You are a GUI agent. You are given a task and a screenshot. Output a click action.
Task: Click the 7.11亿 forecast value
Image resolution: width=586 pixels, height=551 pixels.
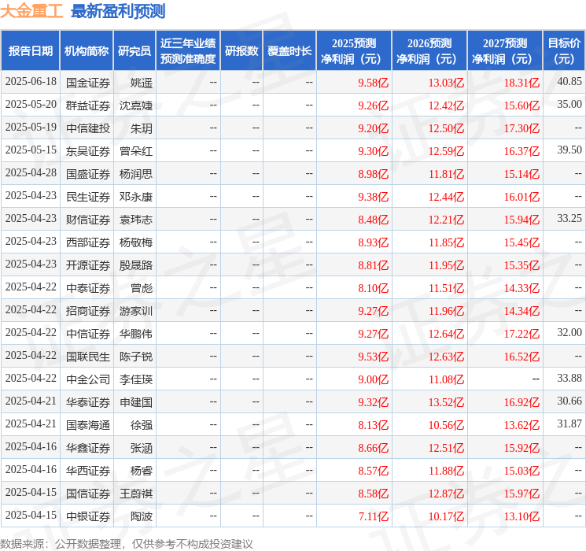373,516
